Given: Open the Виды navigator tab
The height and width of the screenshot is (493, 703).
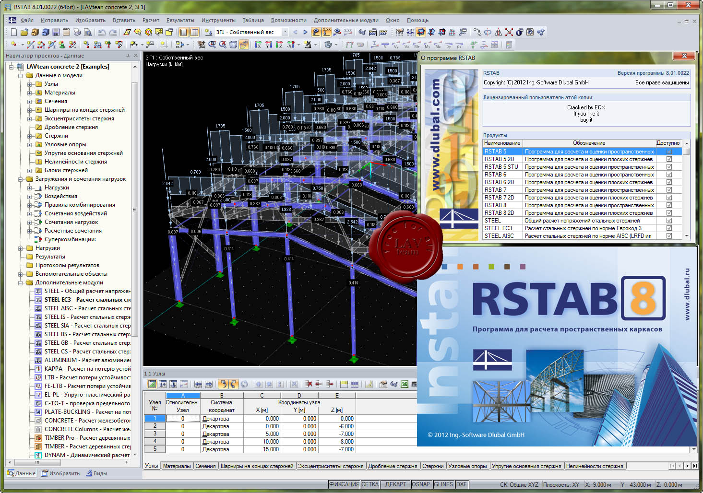Looking at the screenshot, I should point(96,473).
